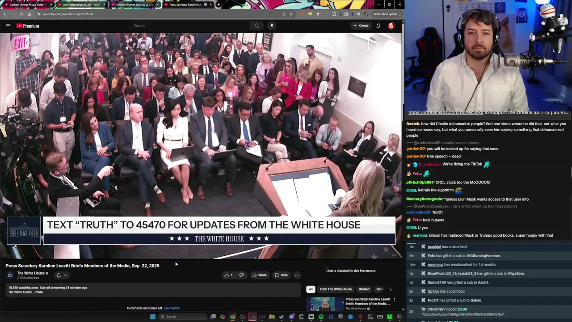Open the Windows Start menu
Viewport: 572px width, 322px height.
click(x=153, y=317)
